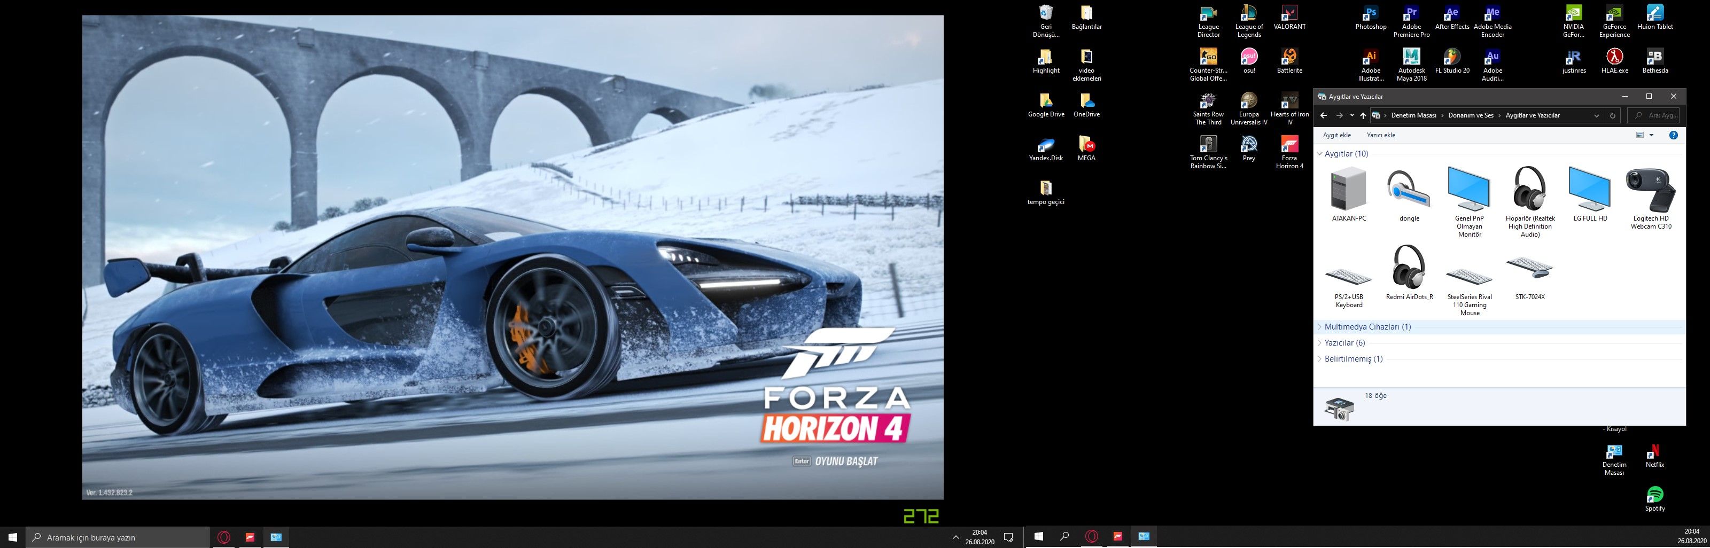Image resolution: width=1710 pixels, height=548 pixels.
Task: Select the Adobe Audition desktop shortcut
Action: (x=1493, y=65)
